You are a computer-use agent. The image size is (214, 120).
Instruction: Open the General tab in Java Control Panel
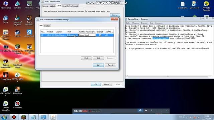pos(45,6)
